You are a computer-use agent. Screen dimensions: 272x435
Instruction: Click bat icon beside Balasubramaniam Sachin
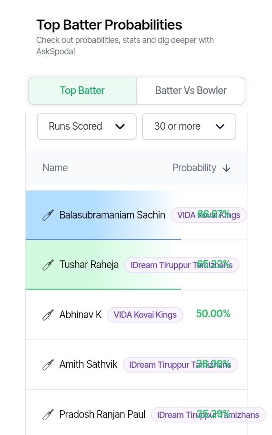click(x=48, y=215)
